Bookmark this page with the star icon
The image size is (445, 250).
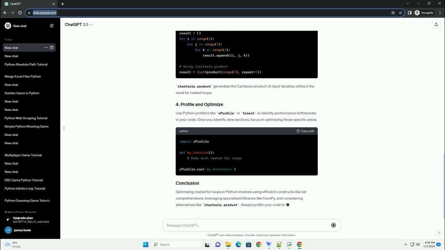[x=400, y=13]
